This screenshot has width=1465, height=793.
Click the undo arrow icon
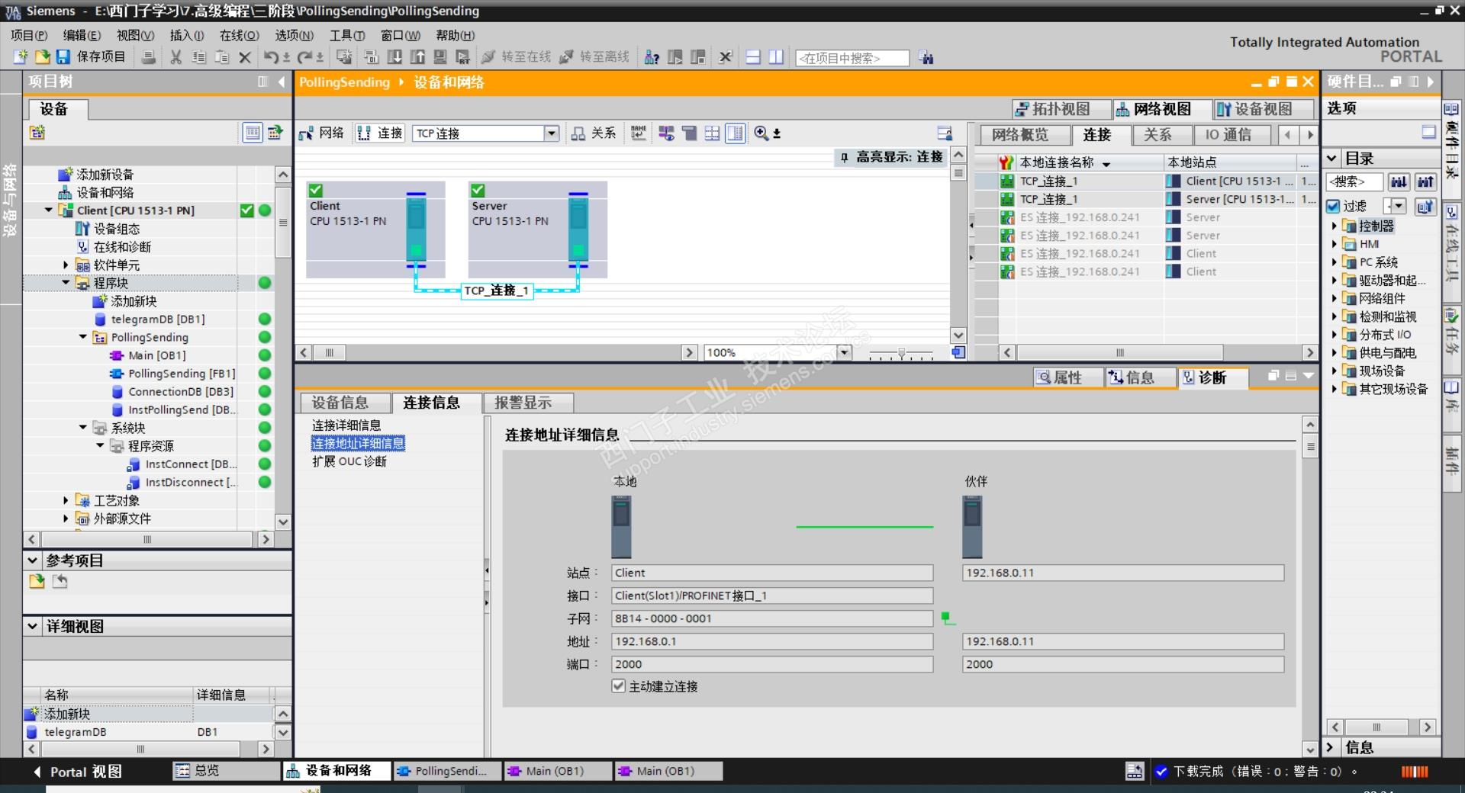[x=271, y=57]
